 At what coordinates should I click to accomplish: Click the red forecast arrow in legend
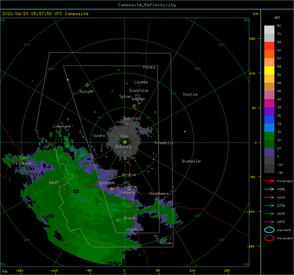[269, 181]
